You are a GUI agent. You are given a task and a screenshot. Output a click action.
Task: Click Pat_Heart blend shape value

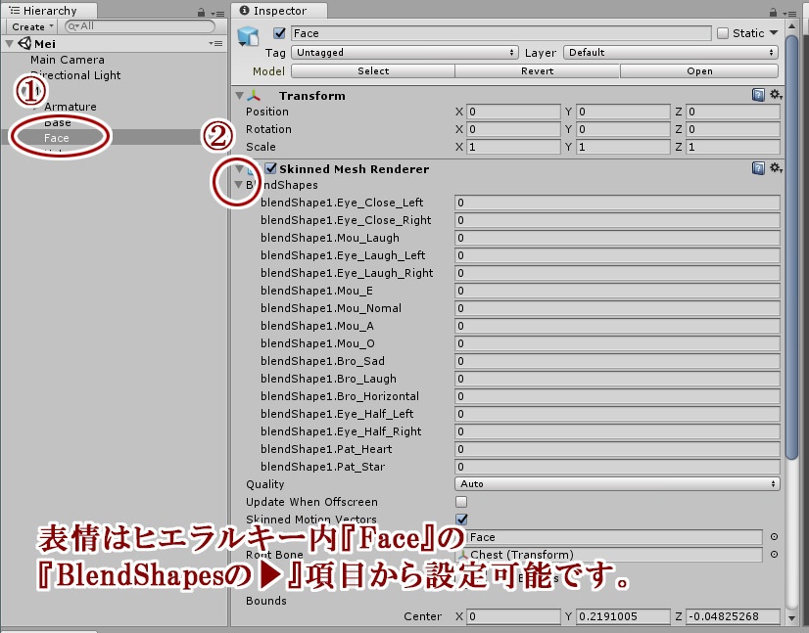tap(617, 449)
